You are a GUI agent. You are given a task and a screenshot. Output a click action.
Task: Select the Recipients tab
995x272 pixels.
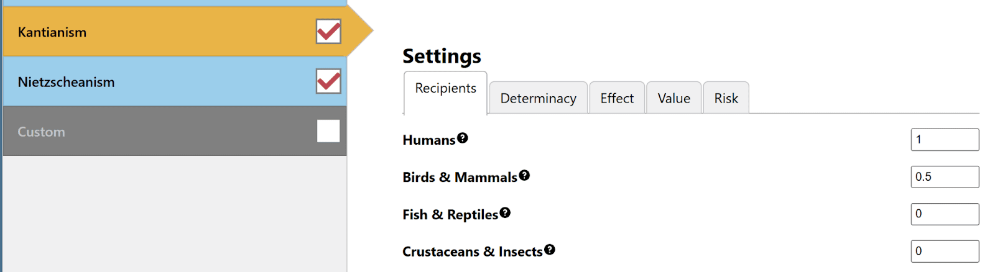click(x=445, y=89)
